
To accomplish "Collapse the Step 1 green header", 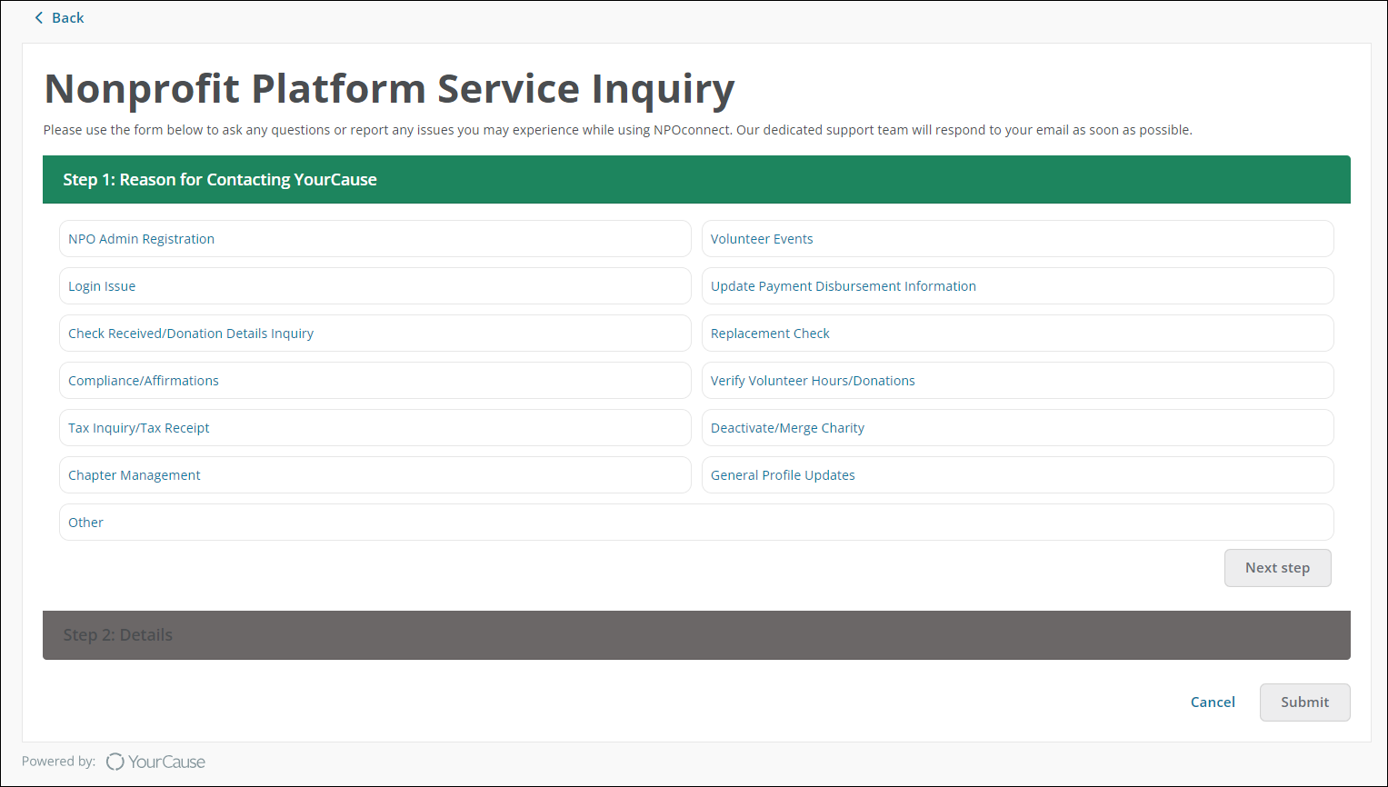I will pos(695,180).
